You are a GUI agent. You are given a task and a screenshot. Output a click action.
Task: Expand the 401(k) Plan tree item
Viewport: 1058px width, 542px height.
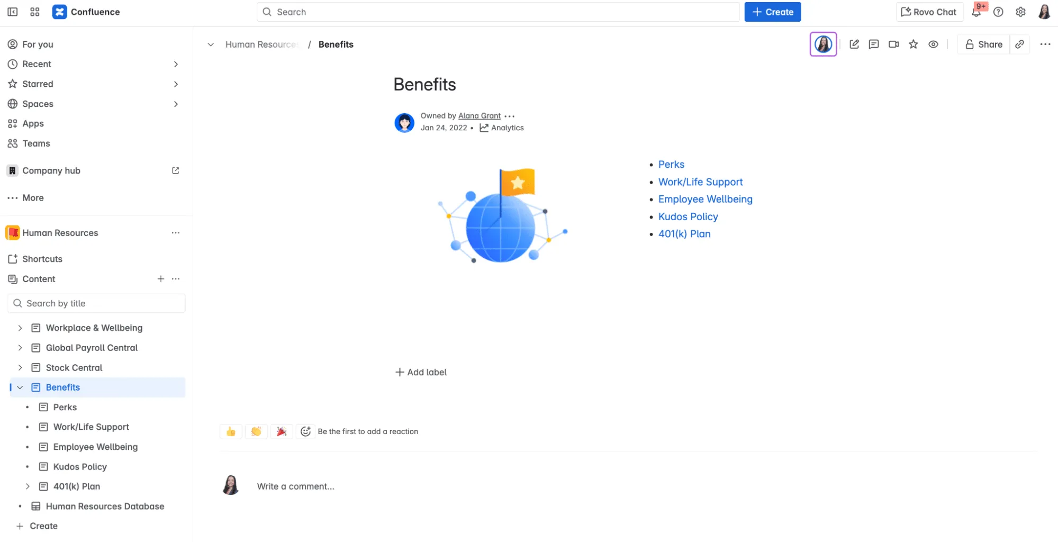coord(28,486)
